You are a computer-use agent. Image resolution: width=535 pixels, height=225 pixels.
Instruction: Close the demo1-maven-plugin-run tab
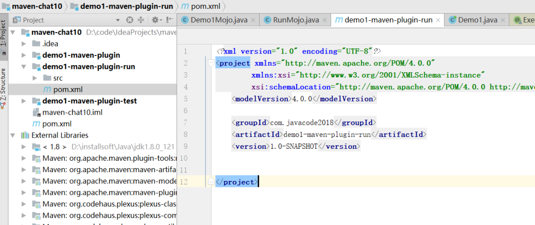tap(438, 20)
